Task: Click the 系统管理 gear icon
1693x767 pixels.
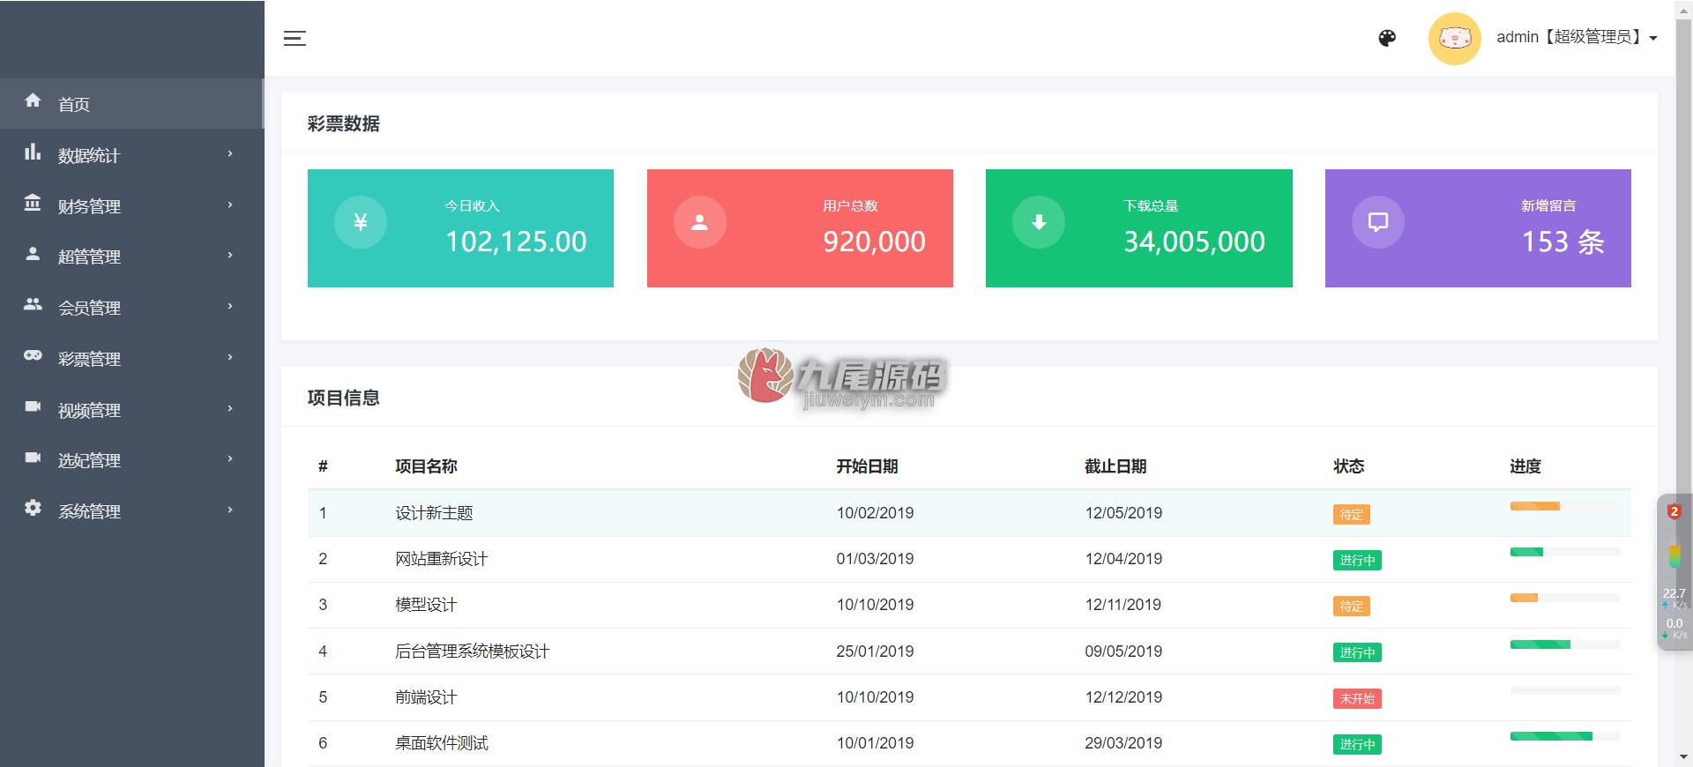Action: pos(33,508)
